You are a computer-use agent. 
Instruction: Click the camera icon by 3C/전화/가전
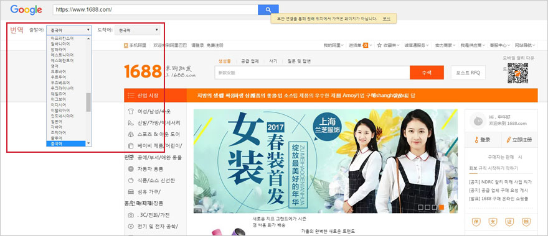pos(131,215)
